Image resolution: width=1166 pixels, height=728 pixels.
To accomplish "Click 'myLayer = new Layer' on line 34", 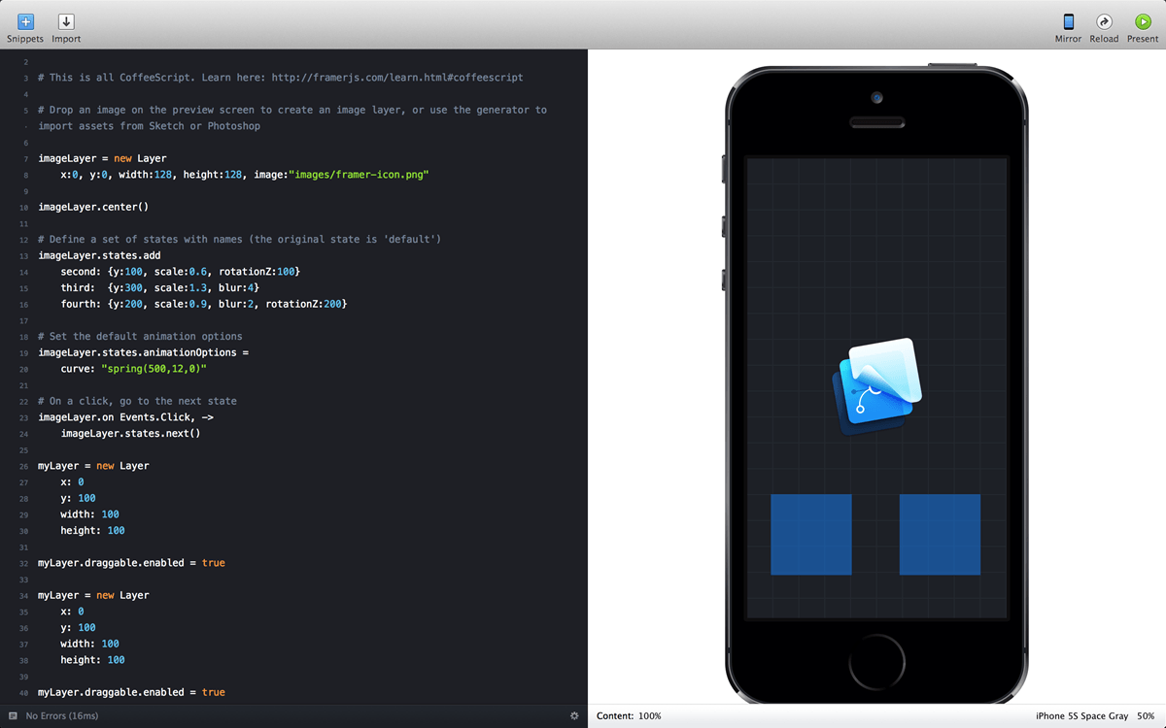I will click(93, 595).
